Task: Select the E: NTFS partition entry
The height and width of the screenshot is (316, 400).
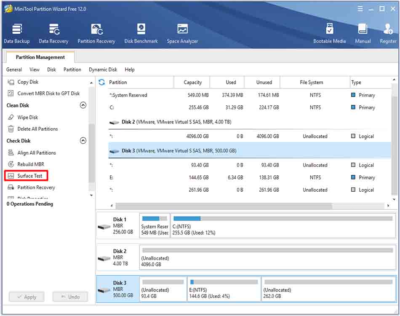Action: click(x=168, y=177)
